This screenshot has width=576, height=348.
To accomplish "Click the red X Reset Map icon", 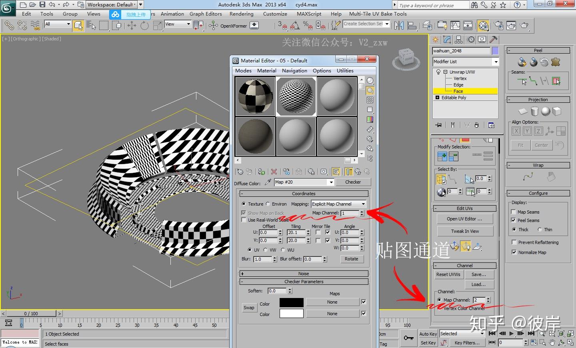I will click(x=274, y=172).
